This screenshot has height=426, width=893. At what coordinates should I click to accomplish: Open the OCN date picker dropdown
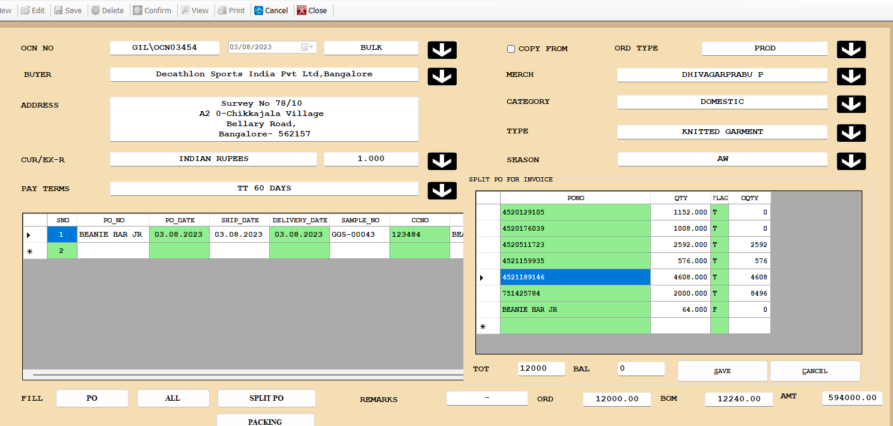tap(307, 47)
